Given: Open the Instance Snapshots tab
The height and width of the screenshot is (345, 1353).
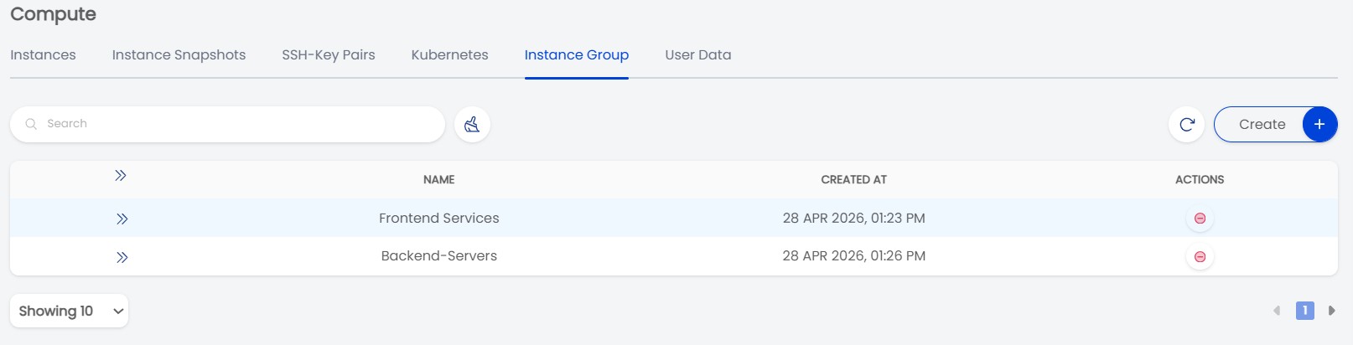Looking at the screenshot, I should [x=179, y=55].
